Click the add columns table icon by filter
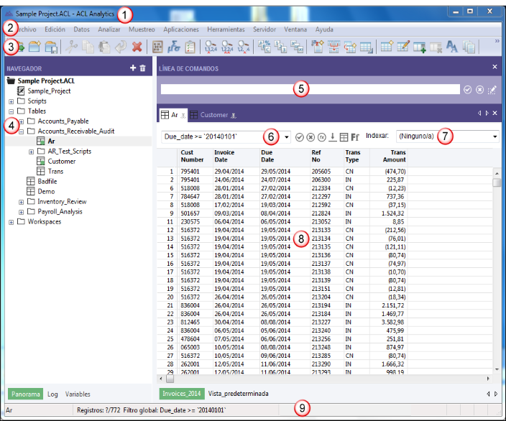The width and height of the screenshot is (506, 421). coord(344,137)
